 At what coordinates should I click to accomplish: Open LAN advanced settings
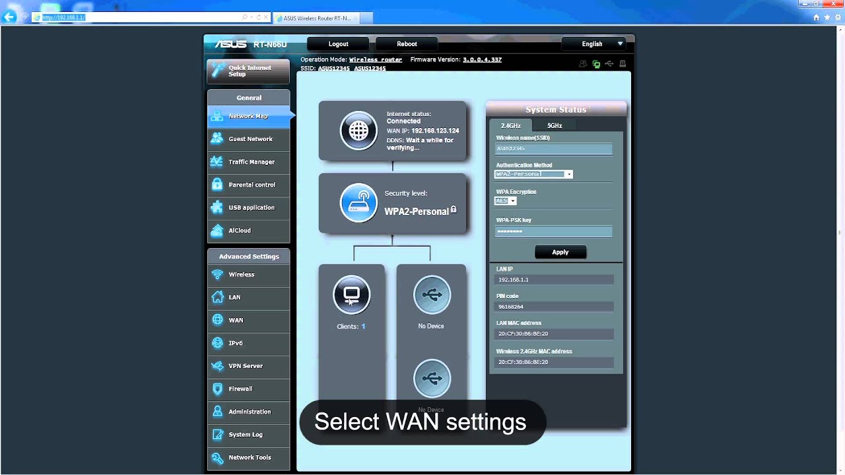248,298
